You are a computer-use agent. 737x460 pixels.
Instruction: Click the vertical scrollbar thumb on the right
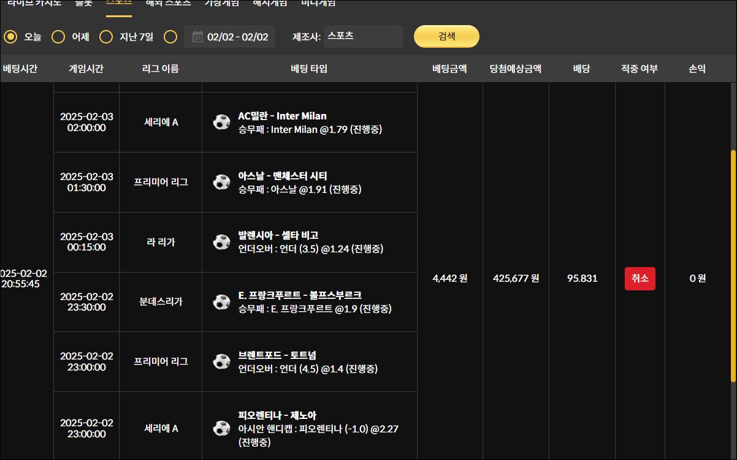[733, 263]
